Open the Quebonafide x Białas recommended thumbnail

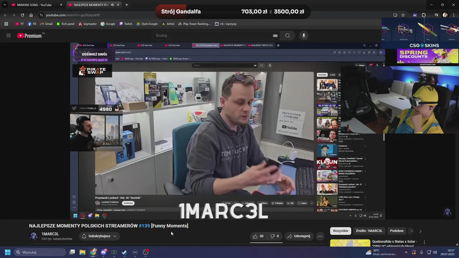coord(350,243)
